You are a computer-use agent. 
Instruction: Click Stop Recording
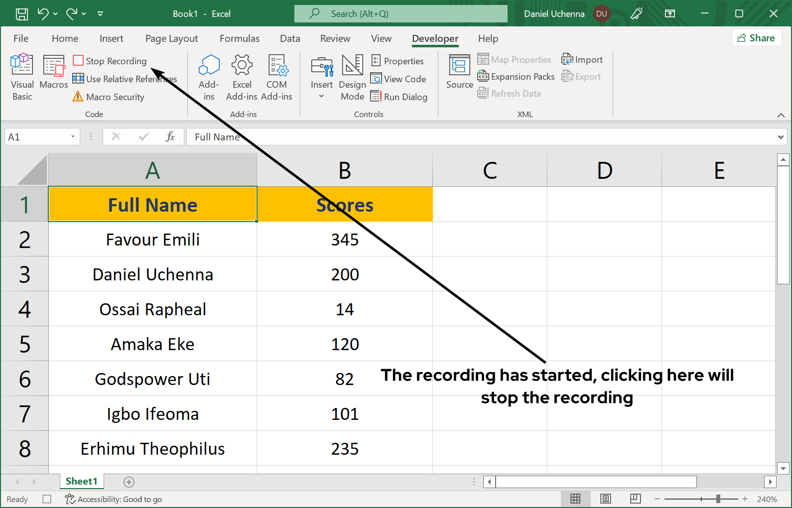(110, 61)
